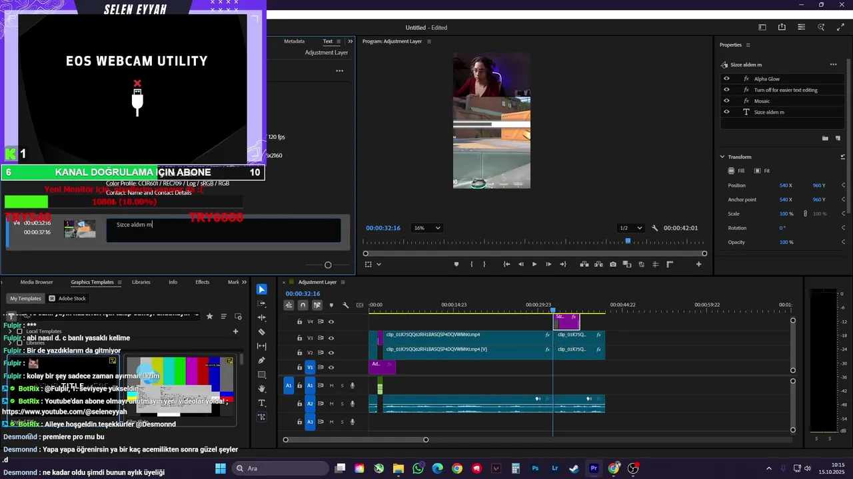Hide the Sizce aldım m text layer
The height and width of the screenshot is (479, 853).
click(x=726, y=112)
